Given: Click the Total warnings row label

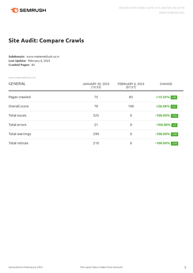Looking at the screenshot, I should point(20,134).
